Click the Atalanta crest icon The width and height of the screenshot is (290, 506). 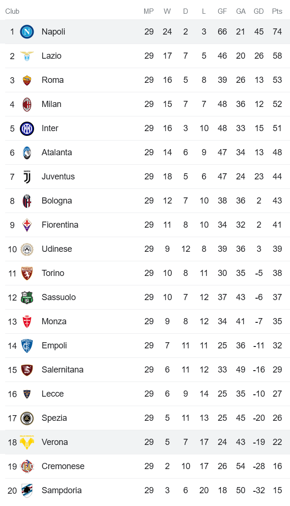point(27,152)
